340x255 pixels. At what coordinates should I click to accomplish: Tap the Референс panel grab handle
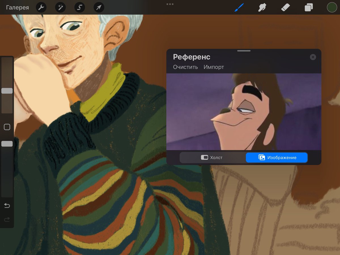point(244,51)
